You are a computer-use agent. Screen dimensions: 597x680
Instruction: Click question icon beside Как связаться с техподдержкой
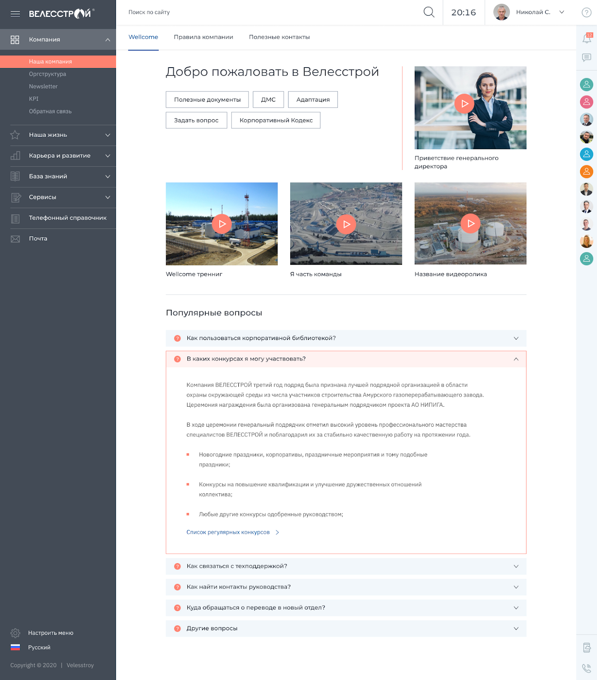tap(178, 567)
